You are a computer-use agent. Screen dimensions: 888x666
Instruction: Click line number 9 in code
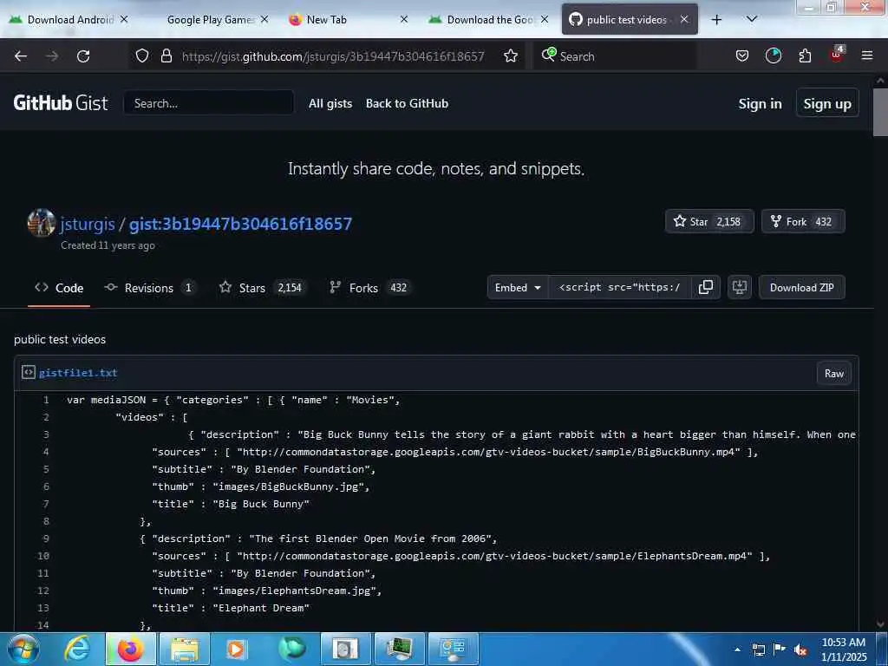click(x=46, y=539)
